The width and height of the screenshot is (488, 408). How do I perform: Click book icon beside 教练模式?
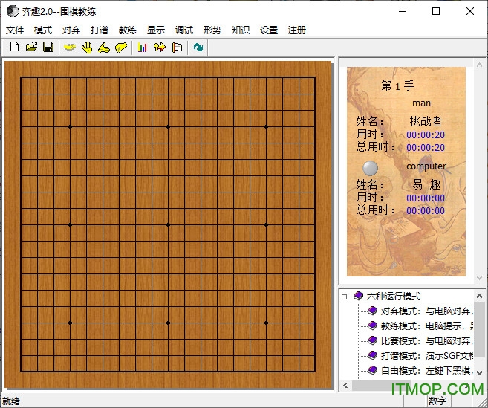click(x=372, y=326)
